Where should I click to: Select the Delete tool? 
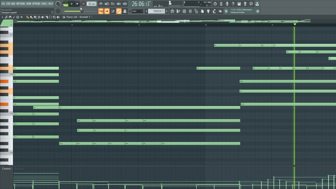click(39, 17)
